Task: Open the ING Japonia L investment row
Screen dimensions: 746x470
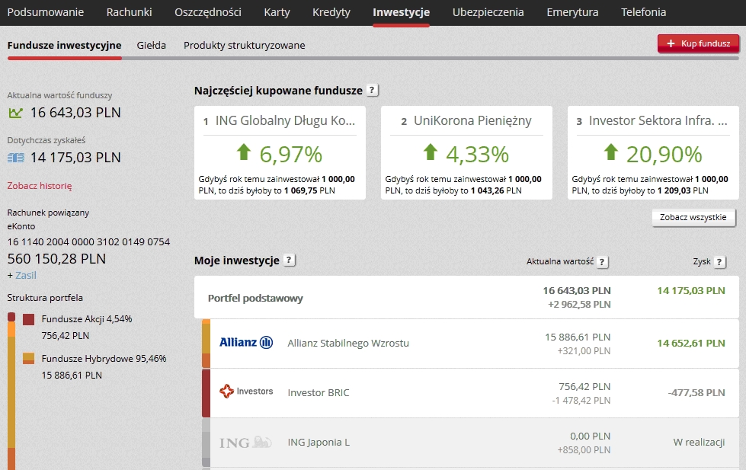Action: coord(470,443)
